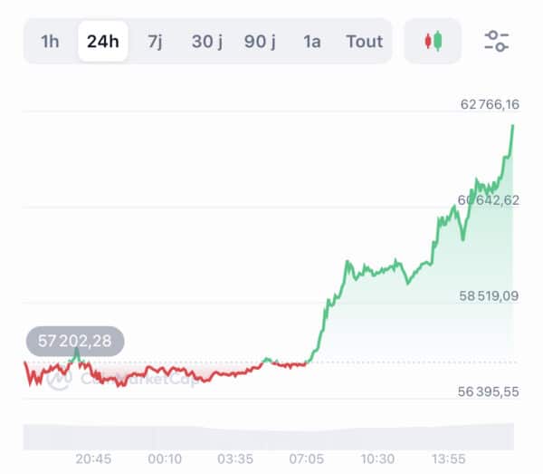Select the 1a yearly range

click(312, 42)
